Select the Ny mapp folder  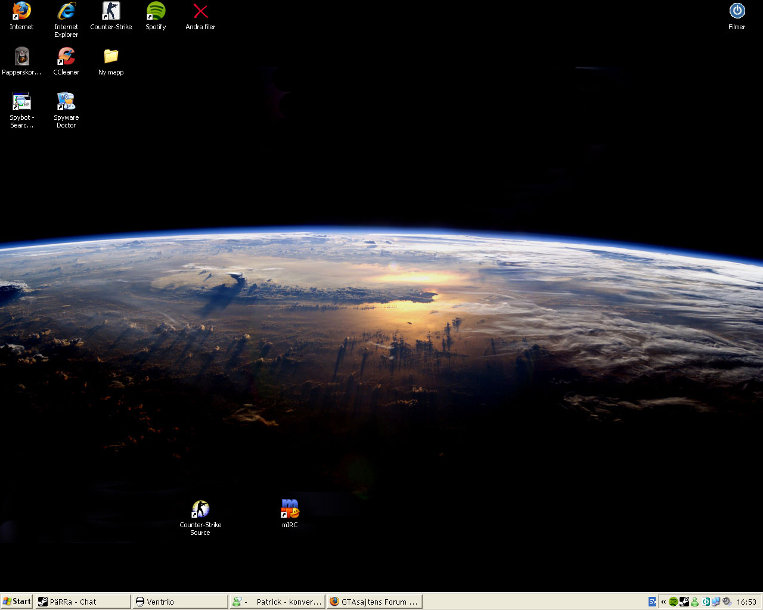[x=111, y=57]
